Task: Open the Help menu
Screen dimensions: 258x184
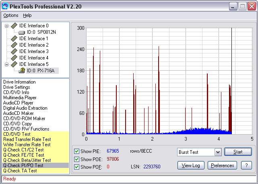Action: (27, 15)
